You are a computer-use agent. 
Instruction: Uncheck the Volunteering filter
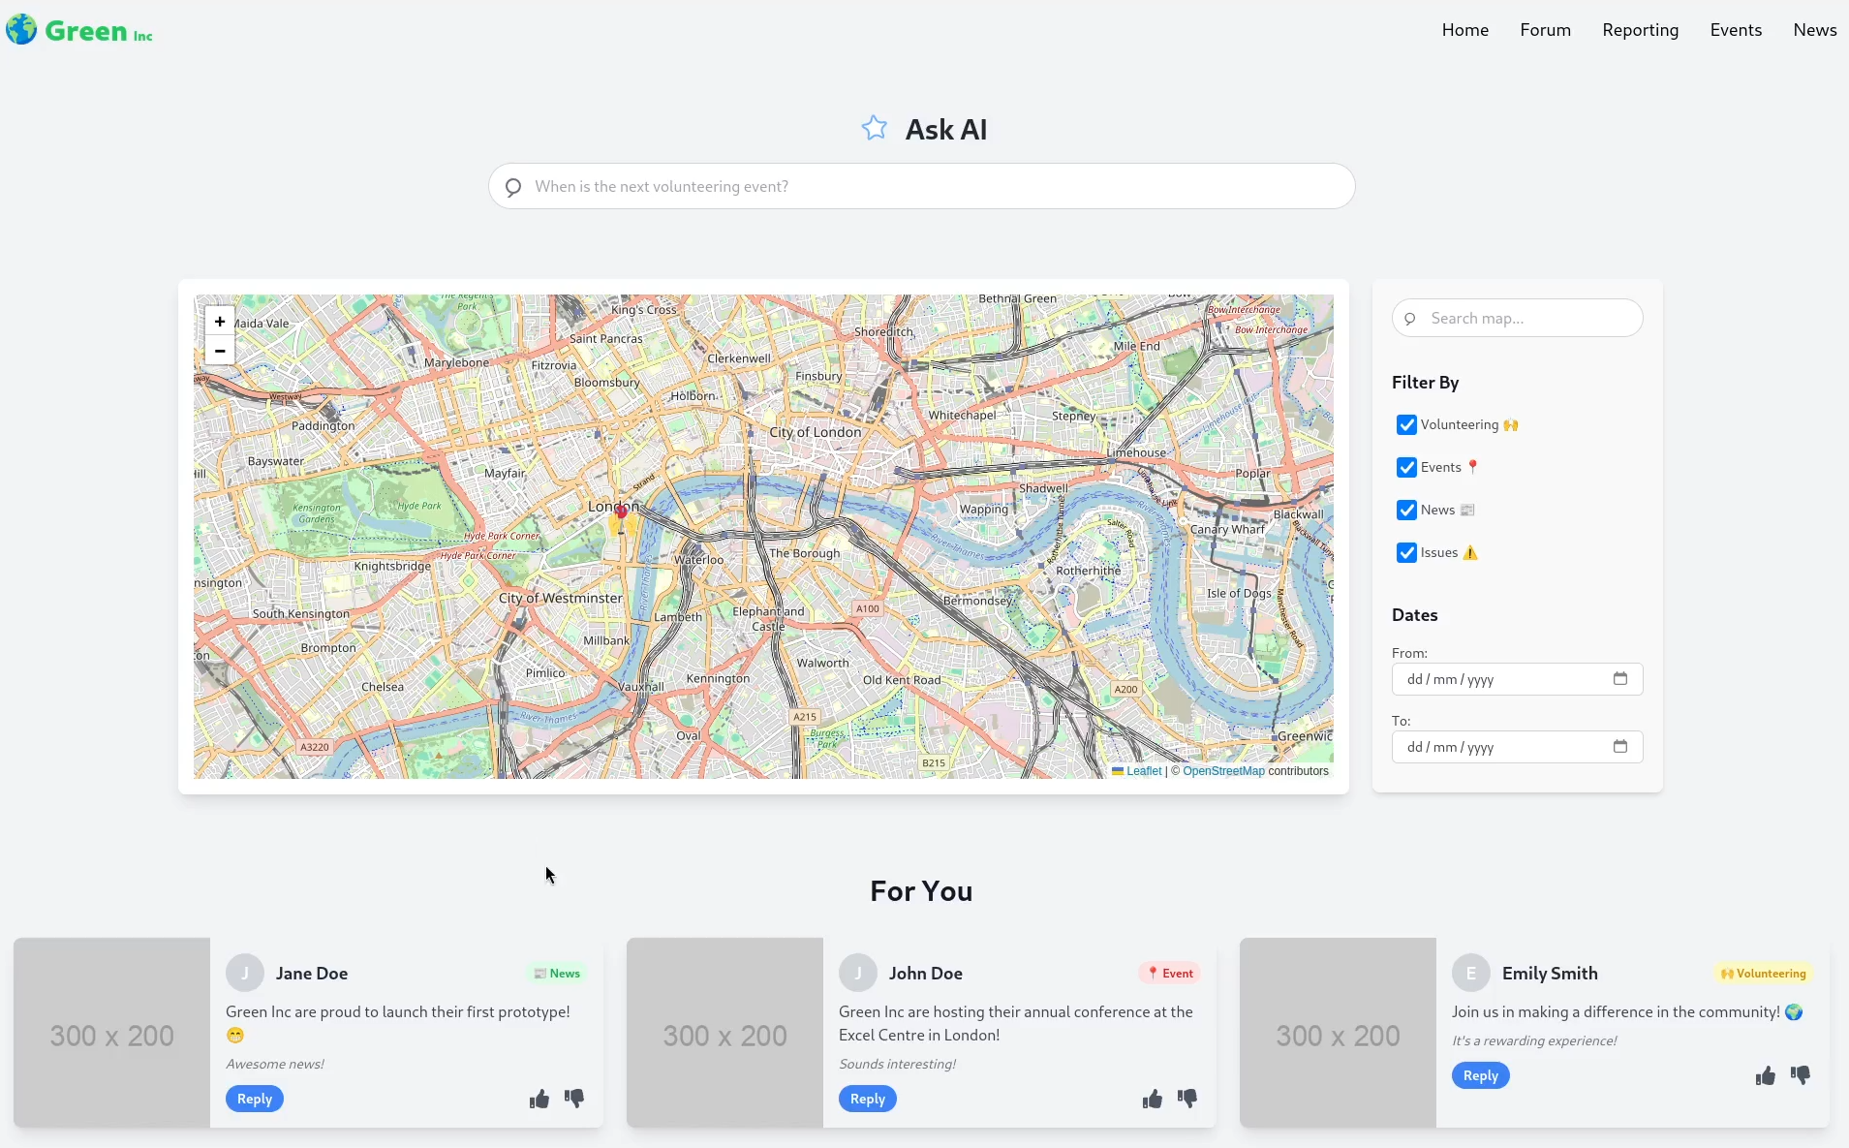point(1406,425)
